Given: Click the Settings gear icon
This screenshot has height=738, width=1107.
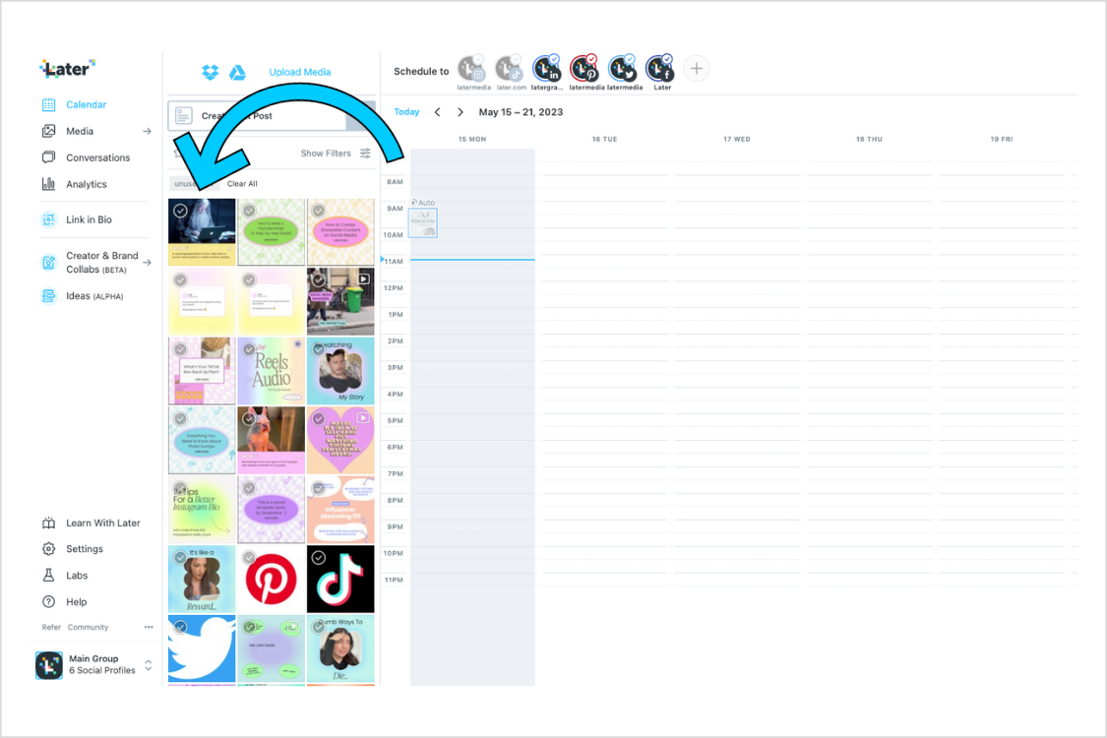Looking at the screenshot, I should click(49, 549).
